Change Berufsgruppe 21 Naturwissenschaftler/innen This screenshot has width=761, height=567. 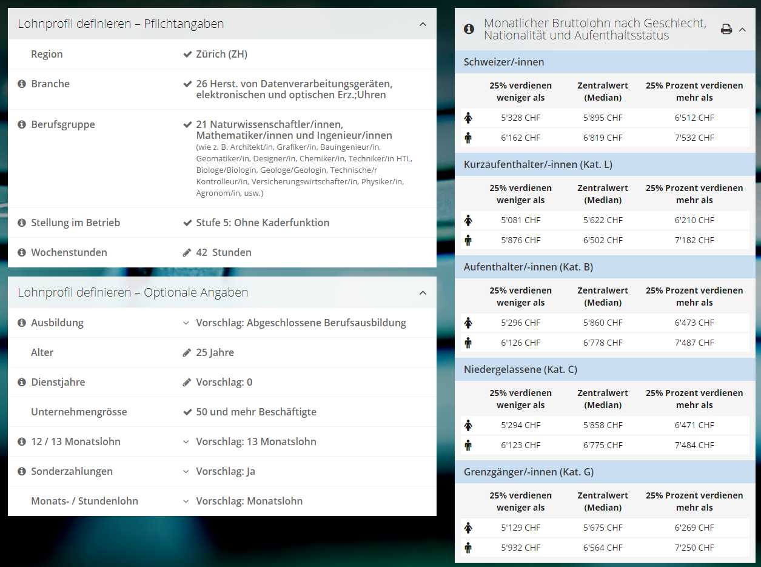click(294, 130)
